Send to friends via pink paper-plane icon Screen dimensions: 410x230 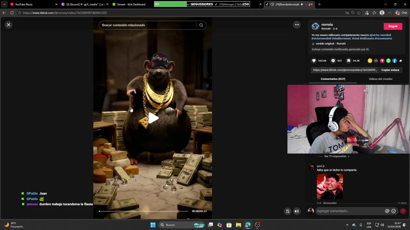(382, 61)
